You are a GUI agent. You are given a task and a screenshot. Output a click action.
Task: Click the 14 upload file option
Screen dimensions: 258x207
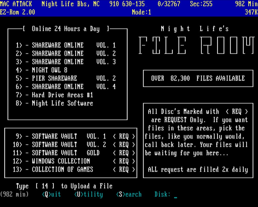tap(45, 186)
